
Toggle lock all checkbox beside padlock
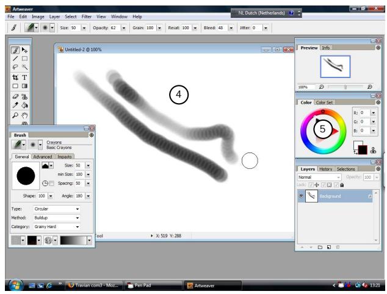pyautogui.click(x=336, y=185)
